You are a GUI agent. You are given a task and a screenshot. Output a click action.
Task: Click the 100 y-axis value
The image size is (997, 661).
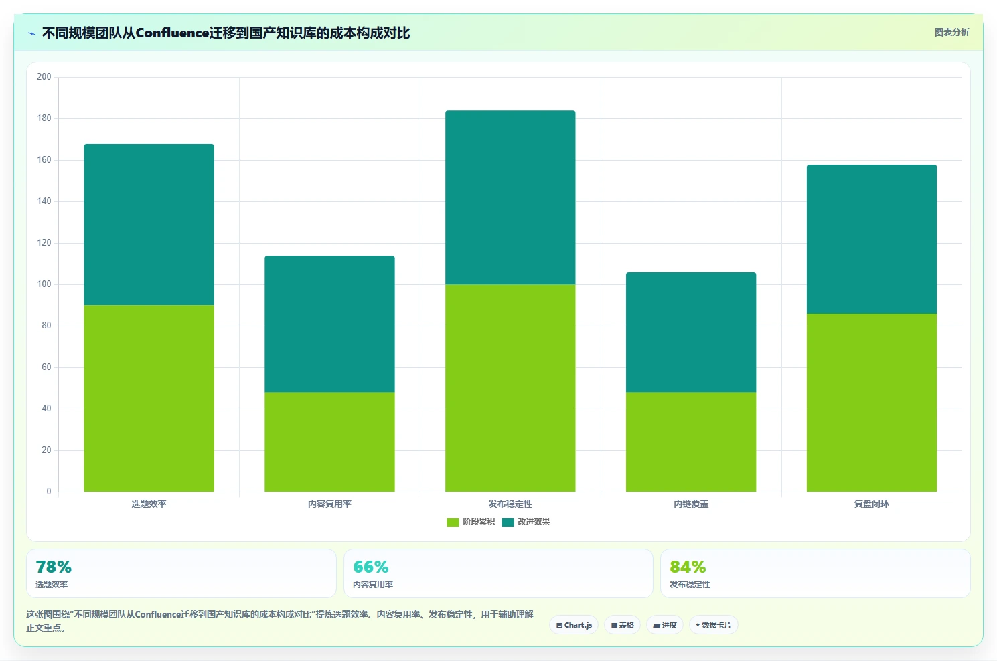44,284
